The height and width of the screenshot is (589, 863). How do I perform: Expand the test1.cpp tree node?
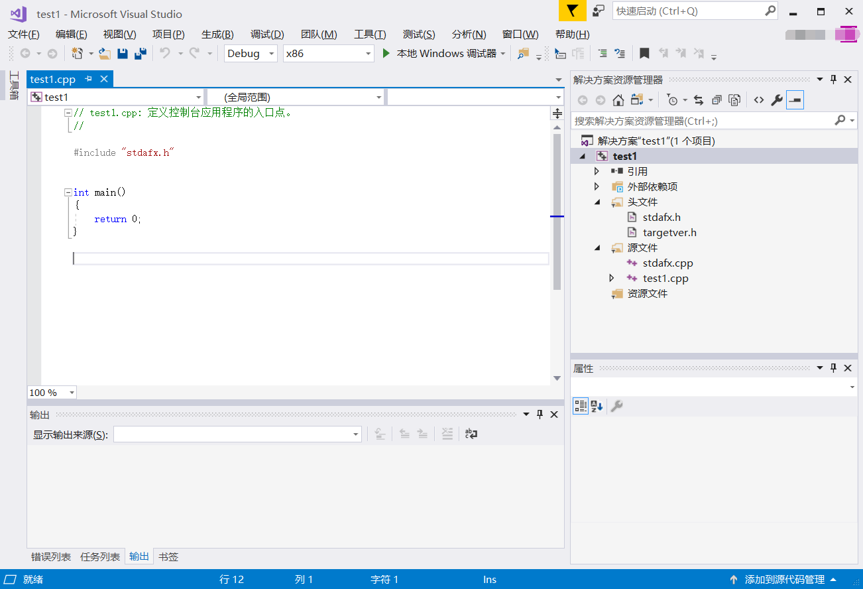coord(612,279)
